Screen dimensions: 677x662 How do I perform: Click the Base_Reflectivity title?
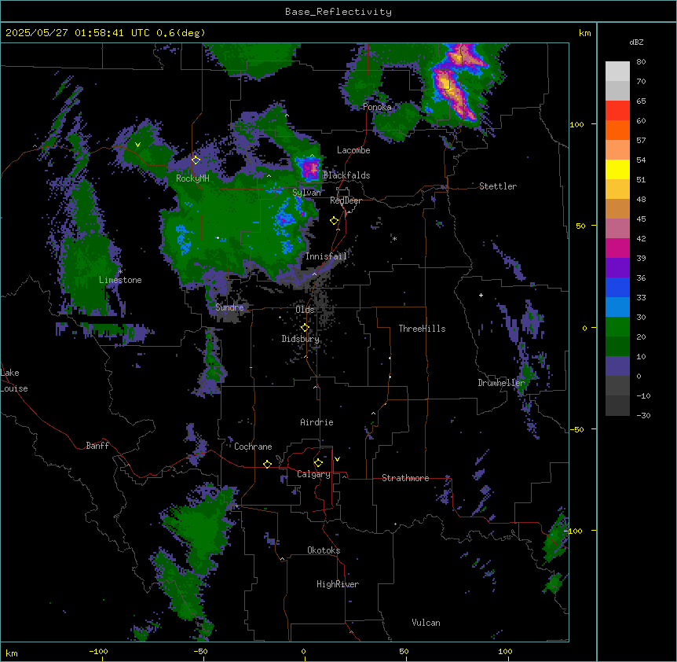[x=338, y=12]
